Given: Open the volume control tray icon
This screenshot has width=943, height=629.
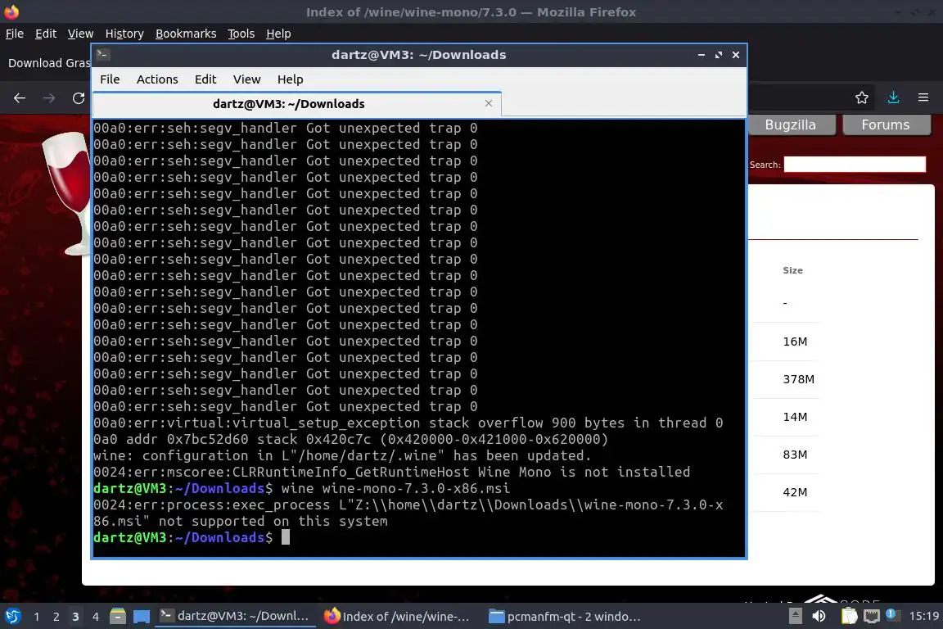Looking at the screenshot, I should tap(819, 616).
